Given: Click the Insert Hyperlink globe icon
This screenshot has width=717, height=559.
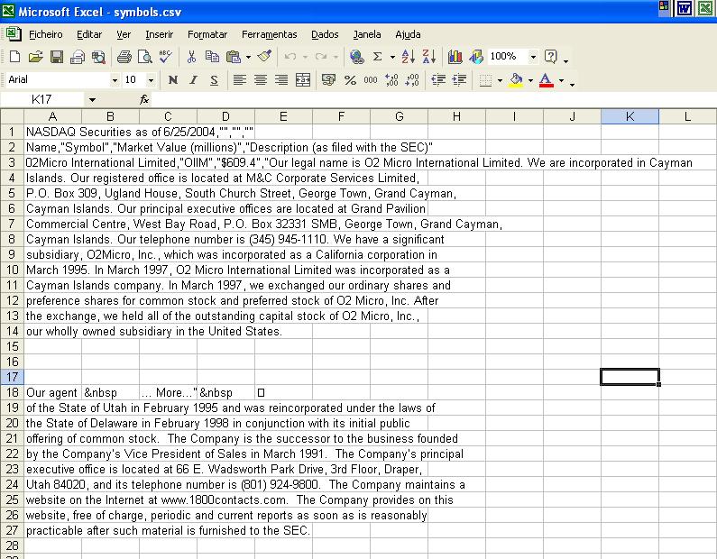Looking at the screenshot, I should click(356, 57).
